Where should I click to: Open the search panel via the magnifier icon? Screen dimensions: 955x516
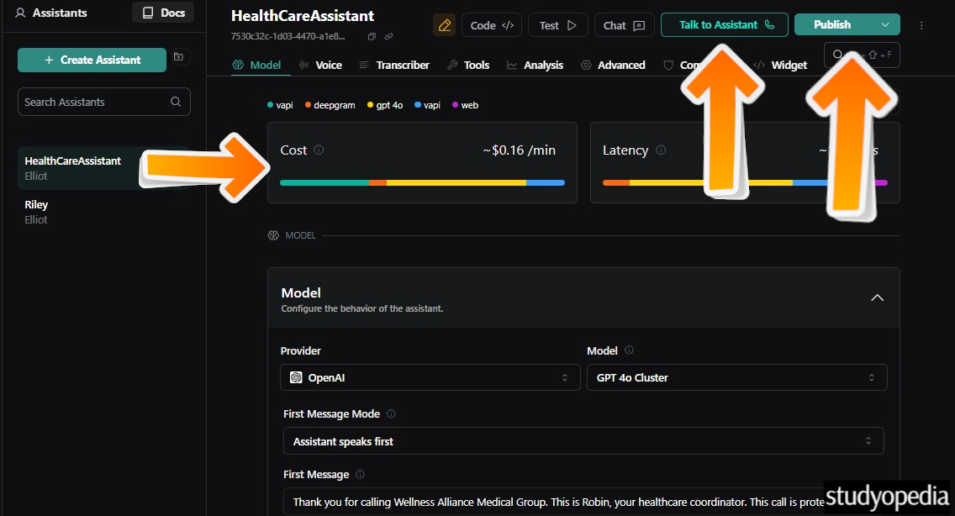coord(837,54)
